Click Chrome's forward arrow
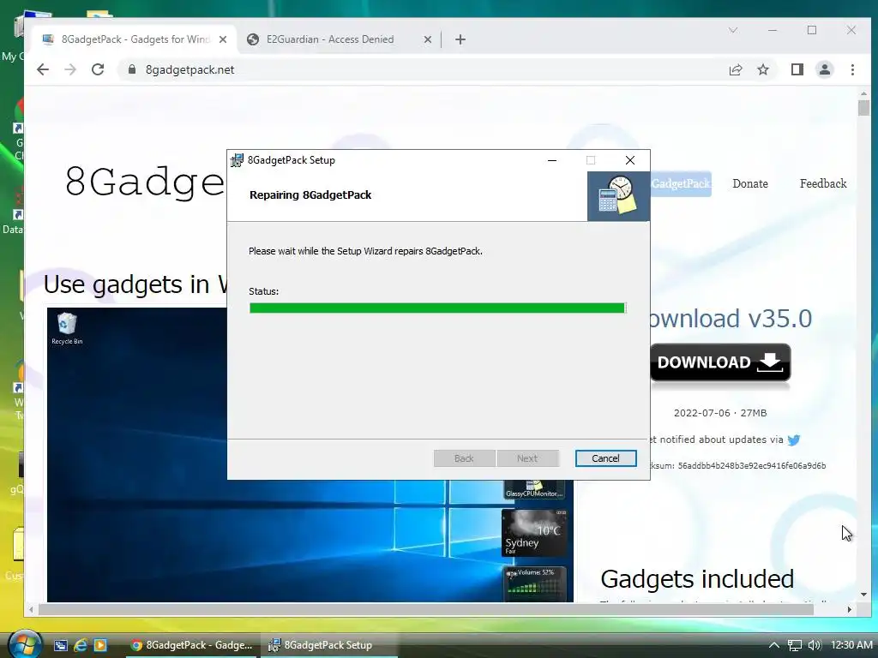This screenshot has height=658, width=878. tap(70, 69)
